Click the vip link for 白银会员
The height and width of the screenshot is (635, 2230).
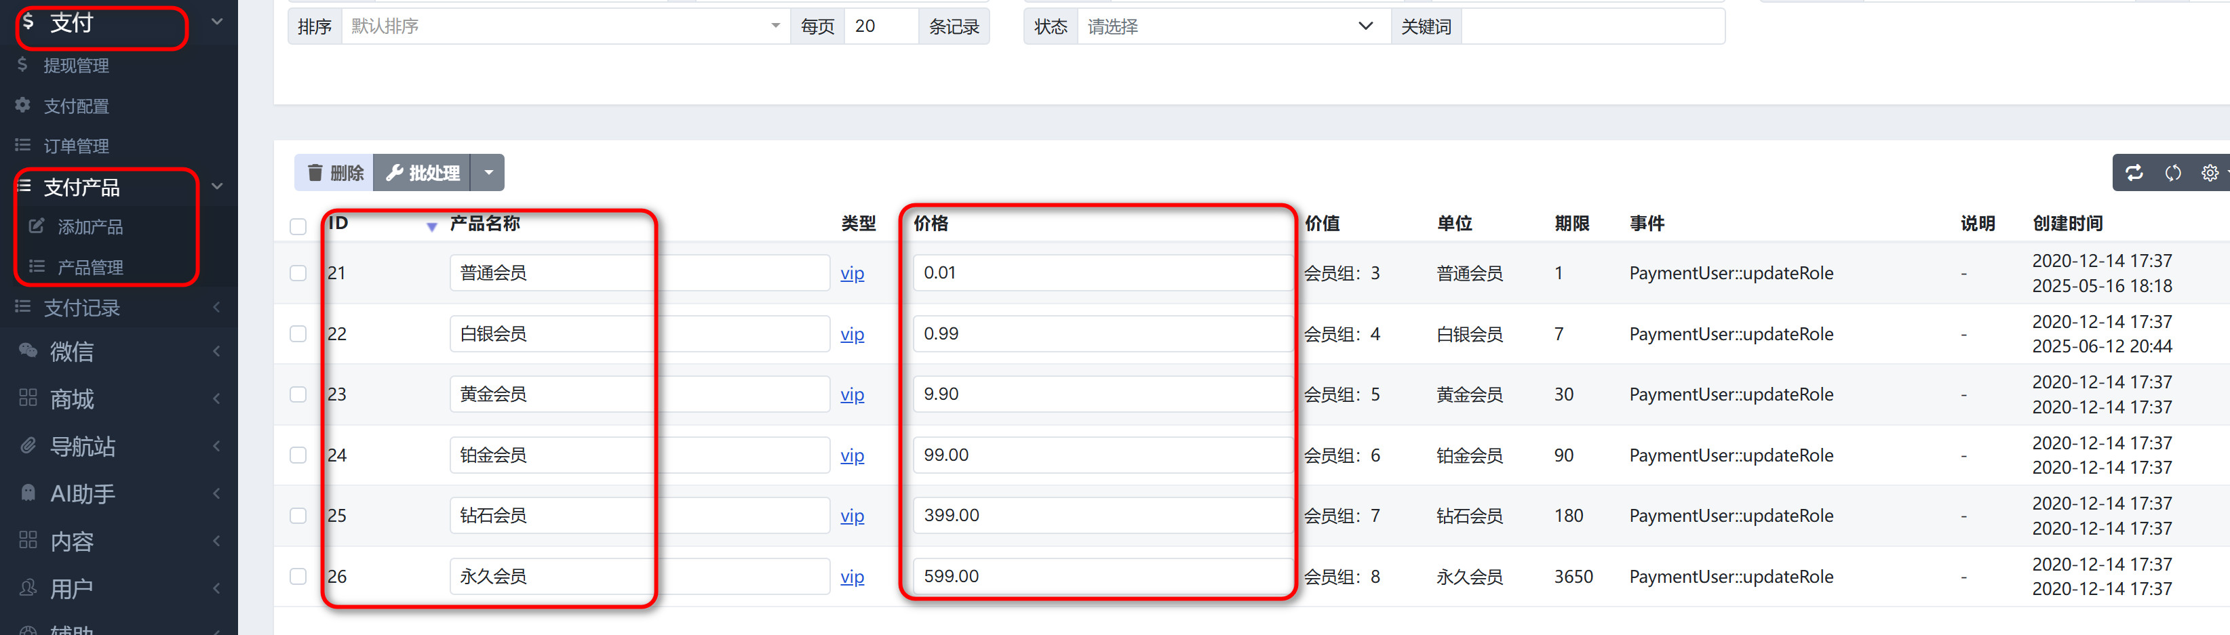(x=852, y=334)
